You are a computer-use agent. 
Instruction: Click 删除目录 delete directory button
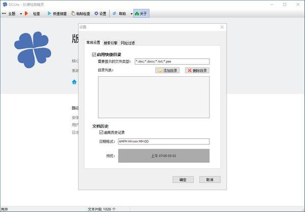pos(197,70)
